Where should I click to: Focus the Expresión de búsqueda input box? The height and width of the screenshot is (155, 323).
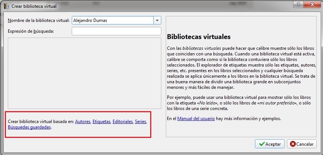[116, 31]
